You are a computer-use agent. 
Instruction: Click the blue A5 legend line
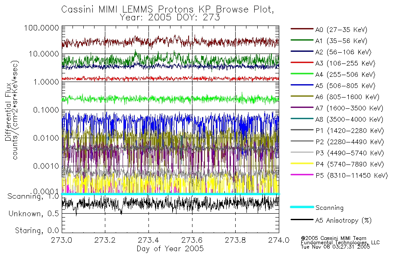(x=302, y=85)
